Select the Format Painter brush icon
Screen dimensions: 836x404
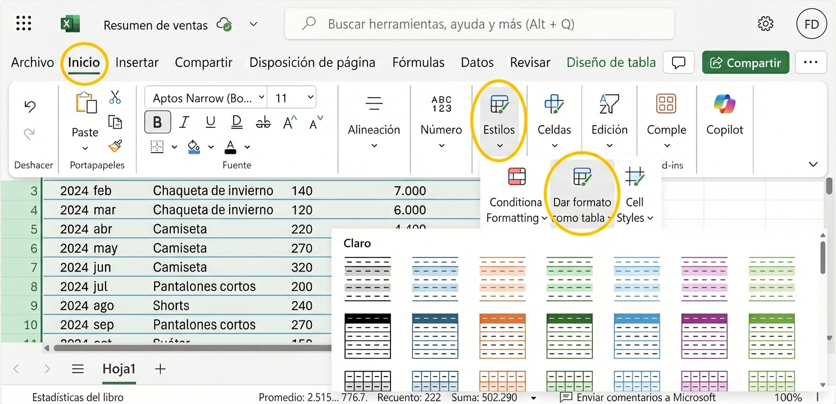(115, 147)
